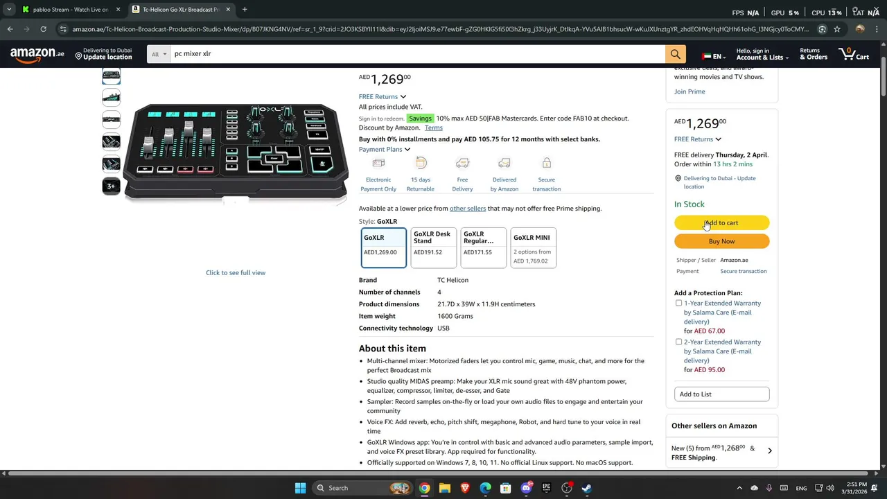This screenshot has height=499, width=887.
Task: Click the Delivered by Amazon icon
Action: coord(504,163)
